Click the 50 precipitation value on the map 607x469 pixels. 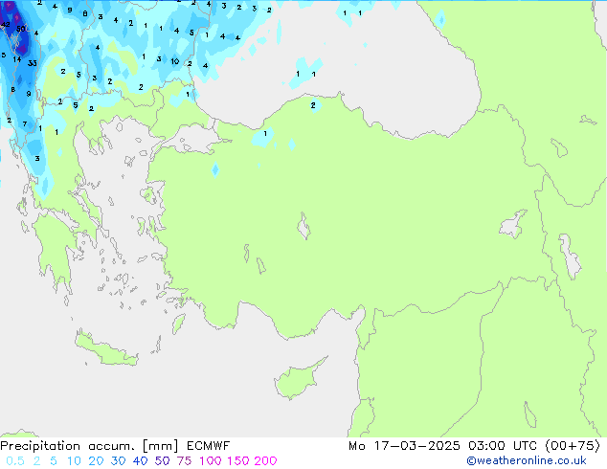20,29
